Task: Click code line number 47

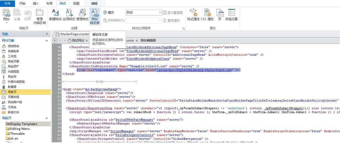Action: [x=60, y=82]
